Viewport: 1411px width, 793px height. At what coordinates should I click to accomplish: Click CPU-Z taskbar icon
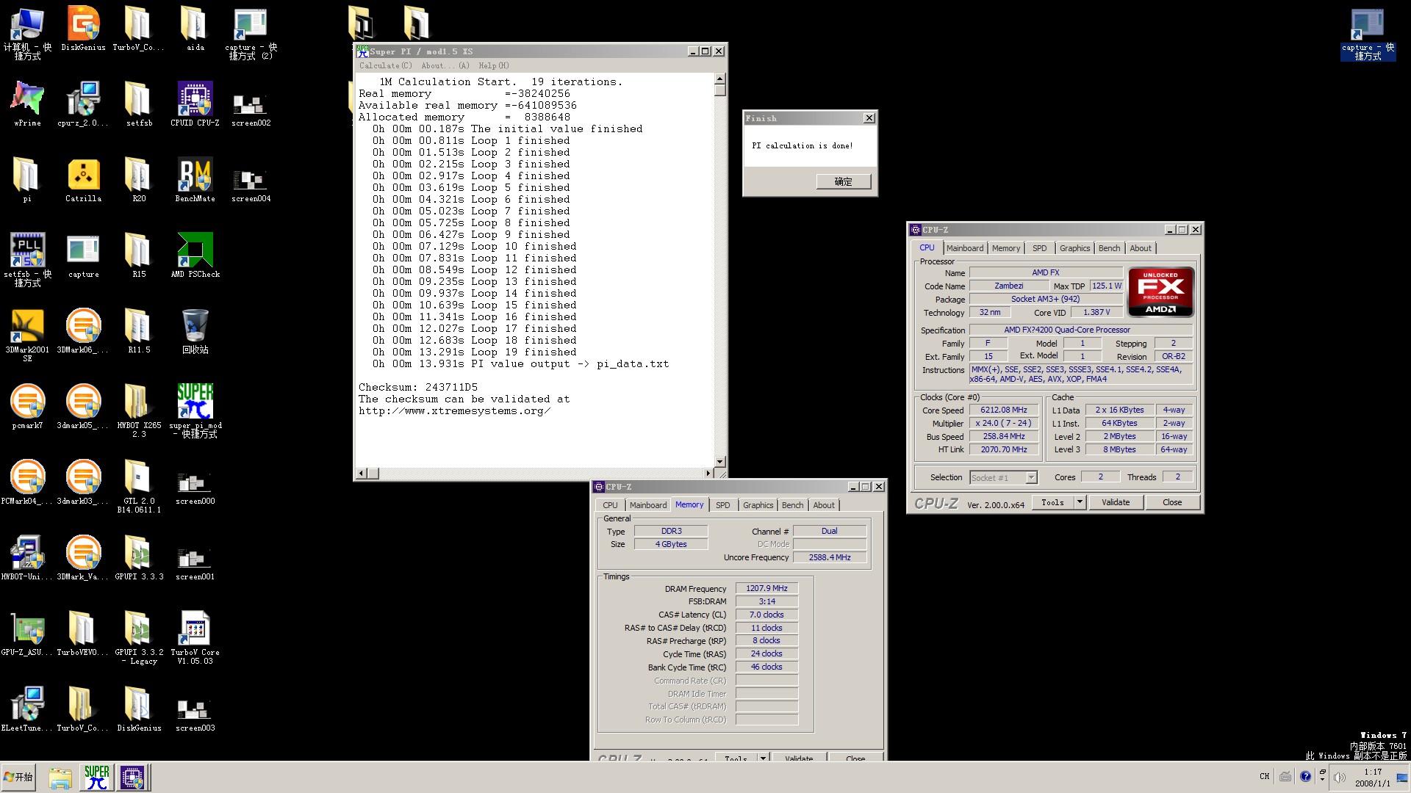pos(132,777)
